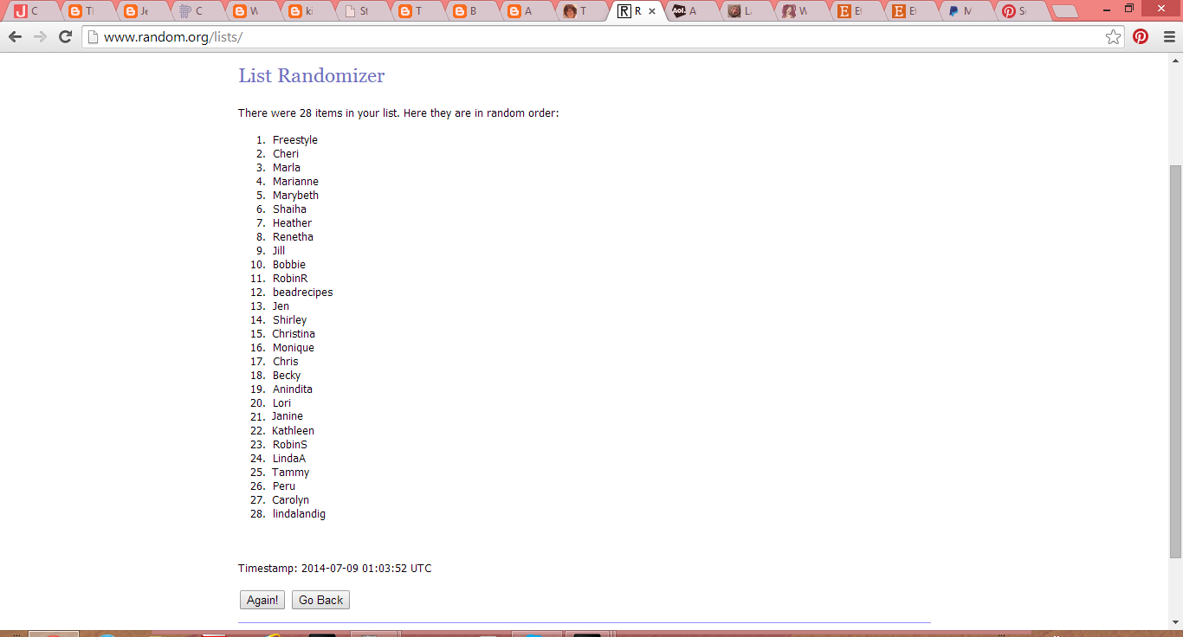Open the Chrome hamburger menu

pyautogui.click(x=1168, y=36)
